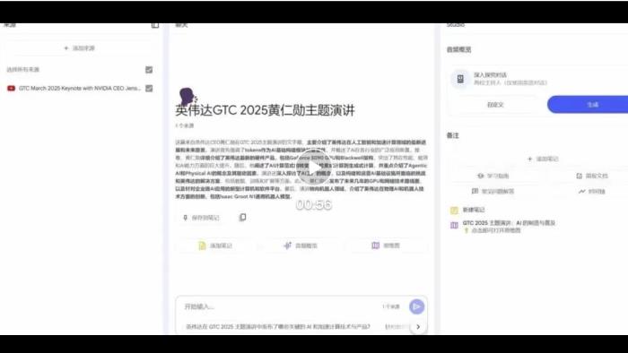This screenshot has width=628, height=353.
Task: Click the purple mind map icon button
Action: tap(386, 245)
